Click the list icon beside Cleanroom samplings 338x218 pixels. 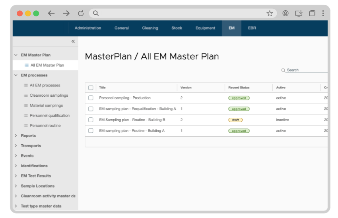tap(26, 96)
